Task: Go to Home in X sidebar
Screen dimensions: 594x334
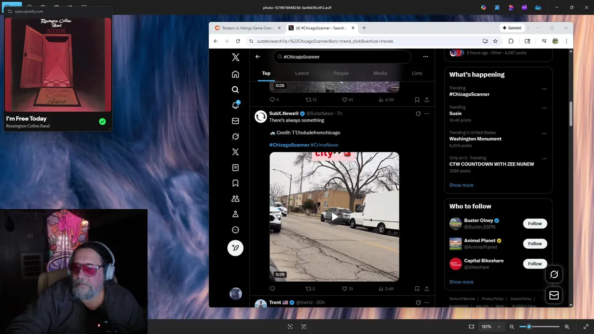Action: pos(235,74)
